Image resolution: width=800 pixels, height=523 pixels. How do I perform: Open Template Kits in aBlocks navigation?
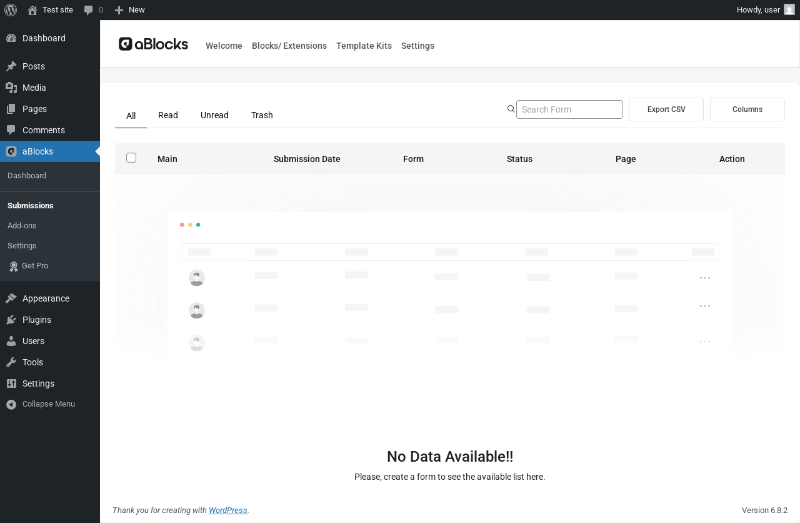pos(364,46)
